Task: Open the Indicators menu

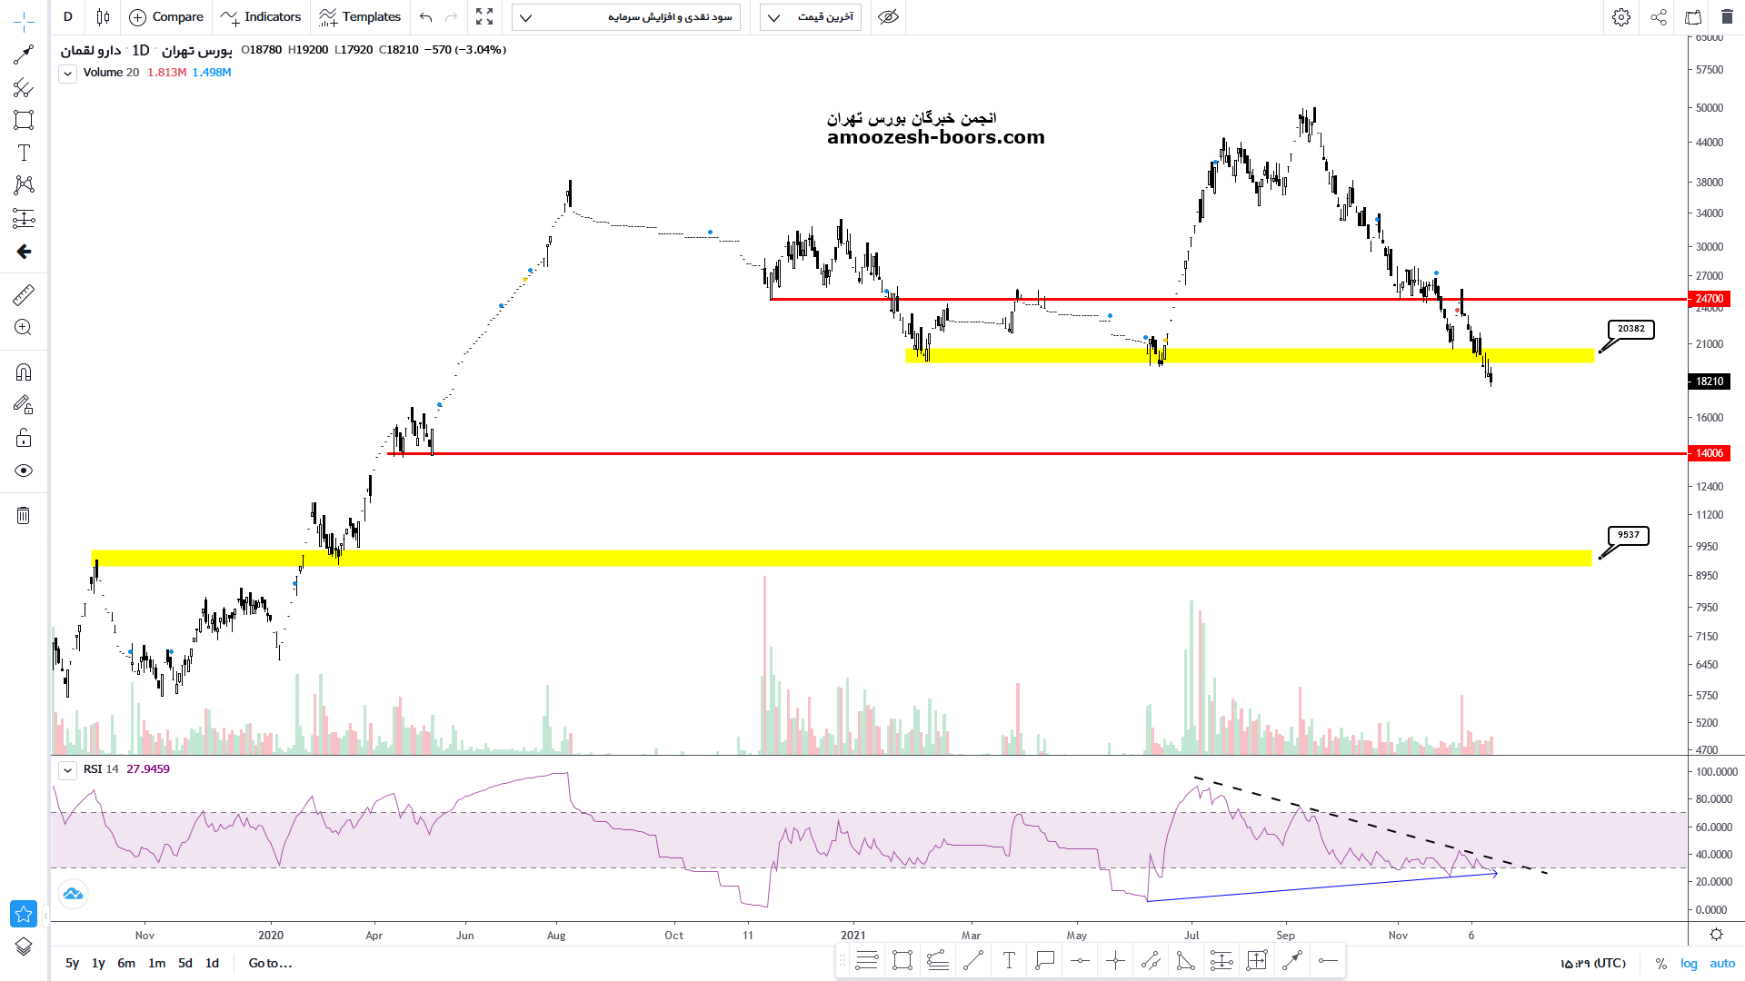Action: coord(261,17)
